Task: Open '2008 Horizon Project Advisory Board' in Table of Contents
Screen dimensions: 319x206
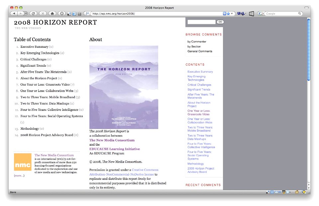Action: tap(47, 135)
